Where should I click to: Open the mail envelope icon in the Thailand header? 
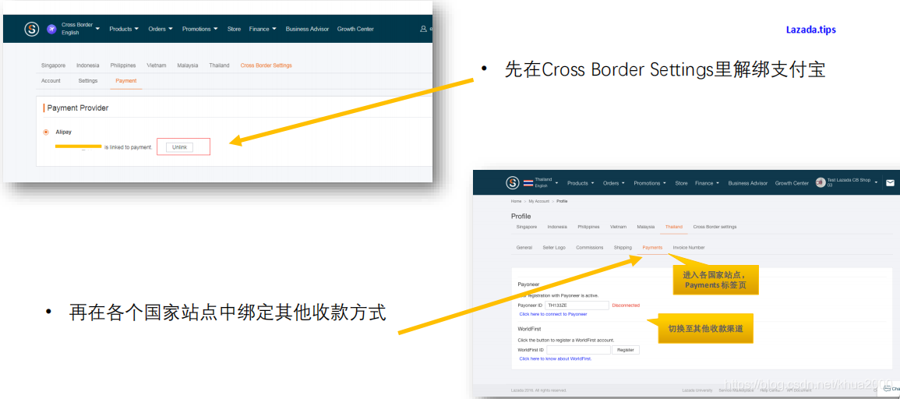(x=890, y=183)
